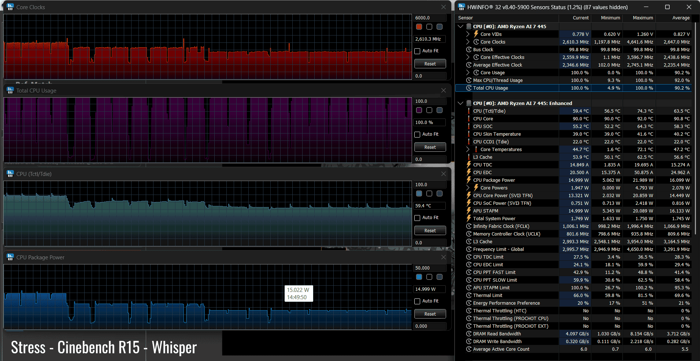Close the Total CPU Usage graph window

pos(444,90)
